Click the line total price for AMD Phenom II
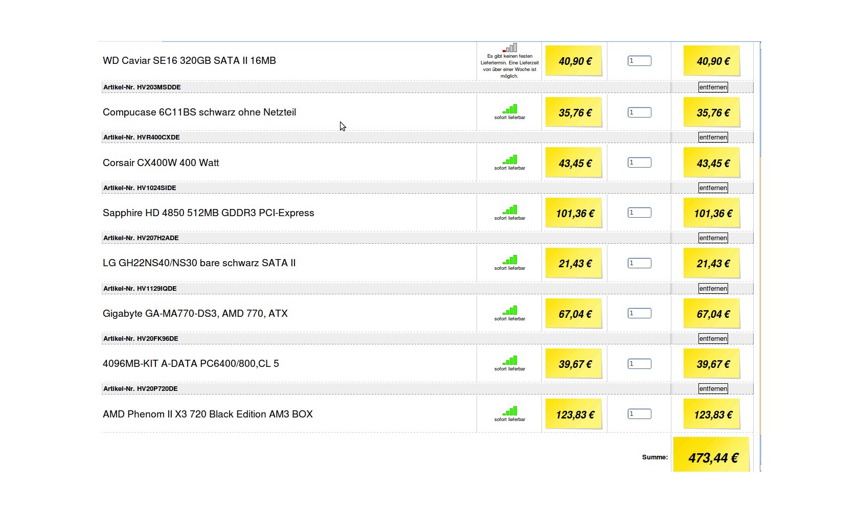This screenshot has height=512, width=859. click(x=712, y=414)
